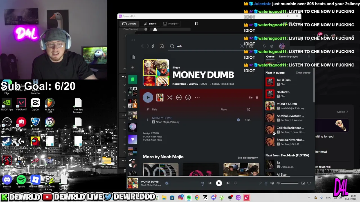Mute the volume speaker icon
Image resolution: width=360 pixels, height=202 pixels.
click(278, 183)
